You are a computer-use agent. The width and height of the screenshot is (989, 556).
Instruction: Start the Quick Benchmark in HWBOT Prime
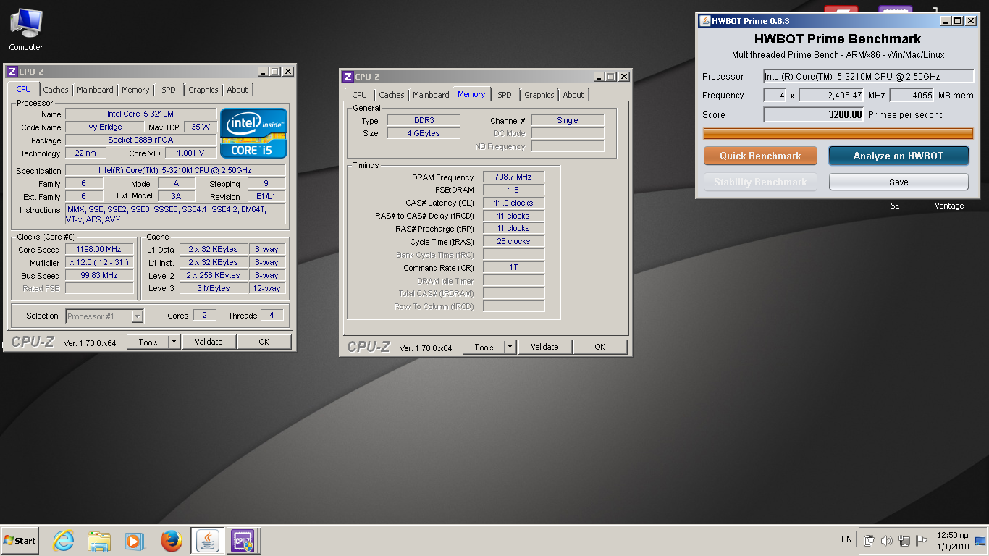coord(760,156)
